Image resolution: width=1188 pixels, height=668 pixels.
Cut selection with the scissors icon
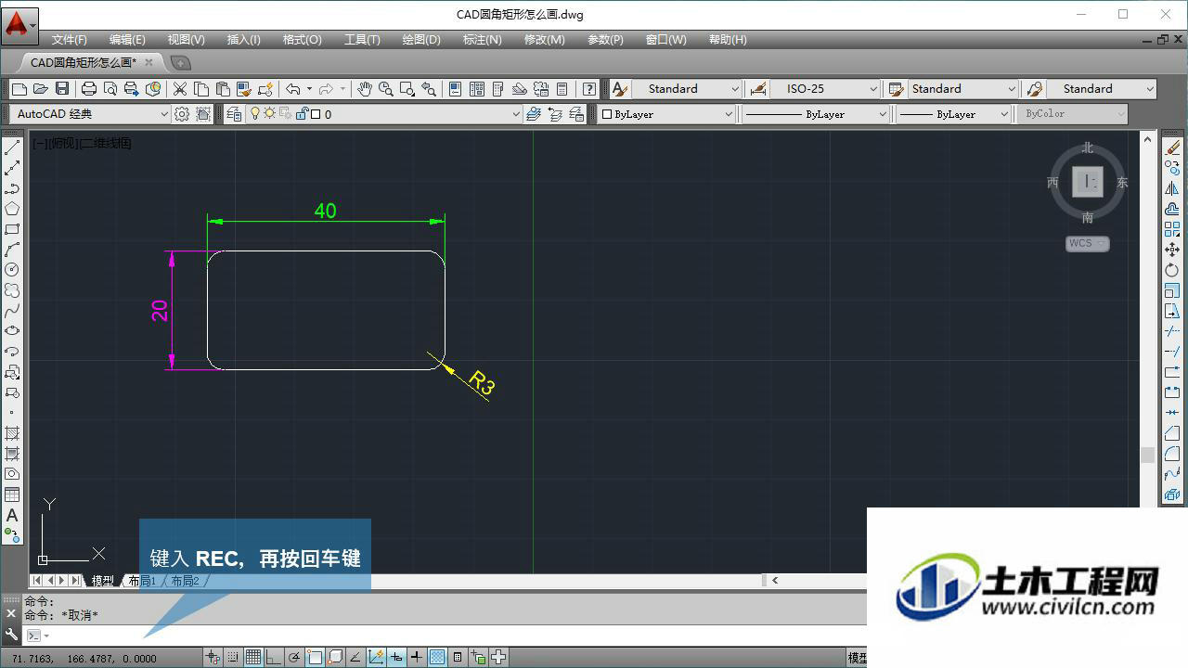coord(180,89)
